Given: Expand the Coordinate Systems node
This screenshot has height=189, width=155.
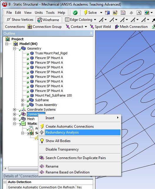Looking at the screenshot, I should pyautogui.click(x=14, y=109).
